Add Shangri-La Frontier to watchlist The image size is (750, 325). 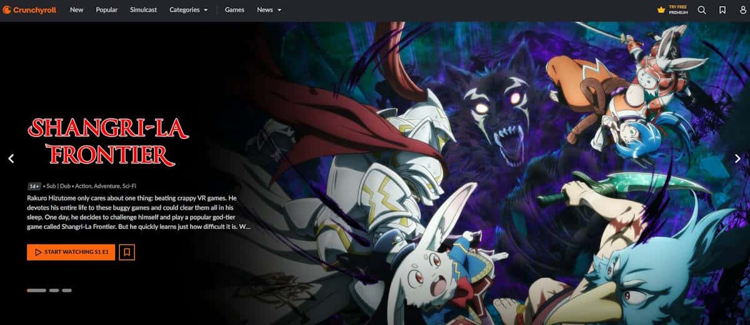tap(127, 252)
